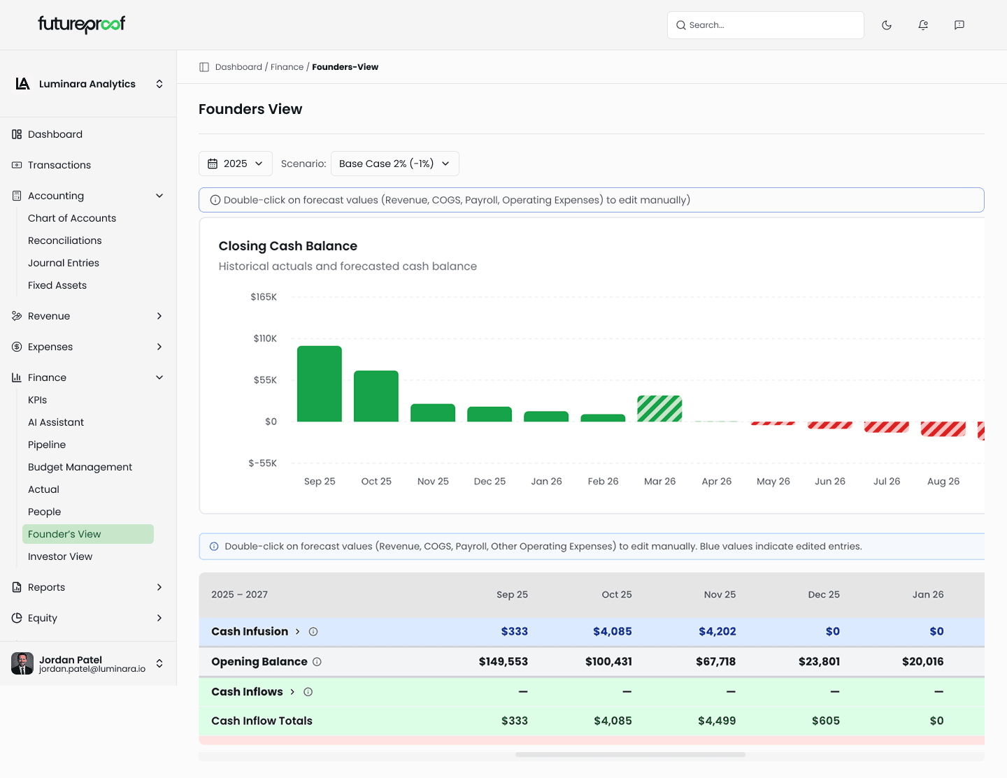Open notifications via the bell icon
Viewport: 1007px width, 778px height.
pos(923,24)
